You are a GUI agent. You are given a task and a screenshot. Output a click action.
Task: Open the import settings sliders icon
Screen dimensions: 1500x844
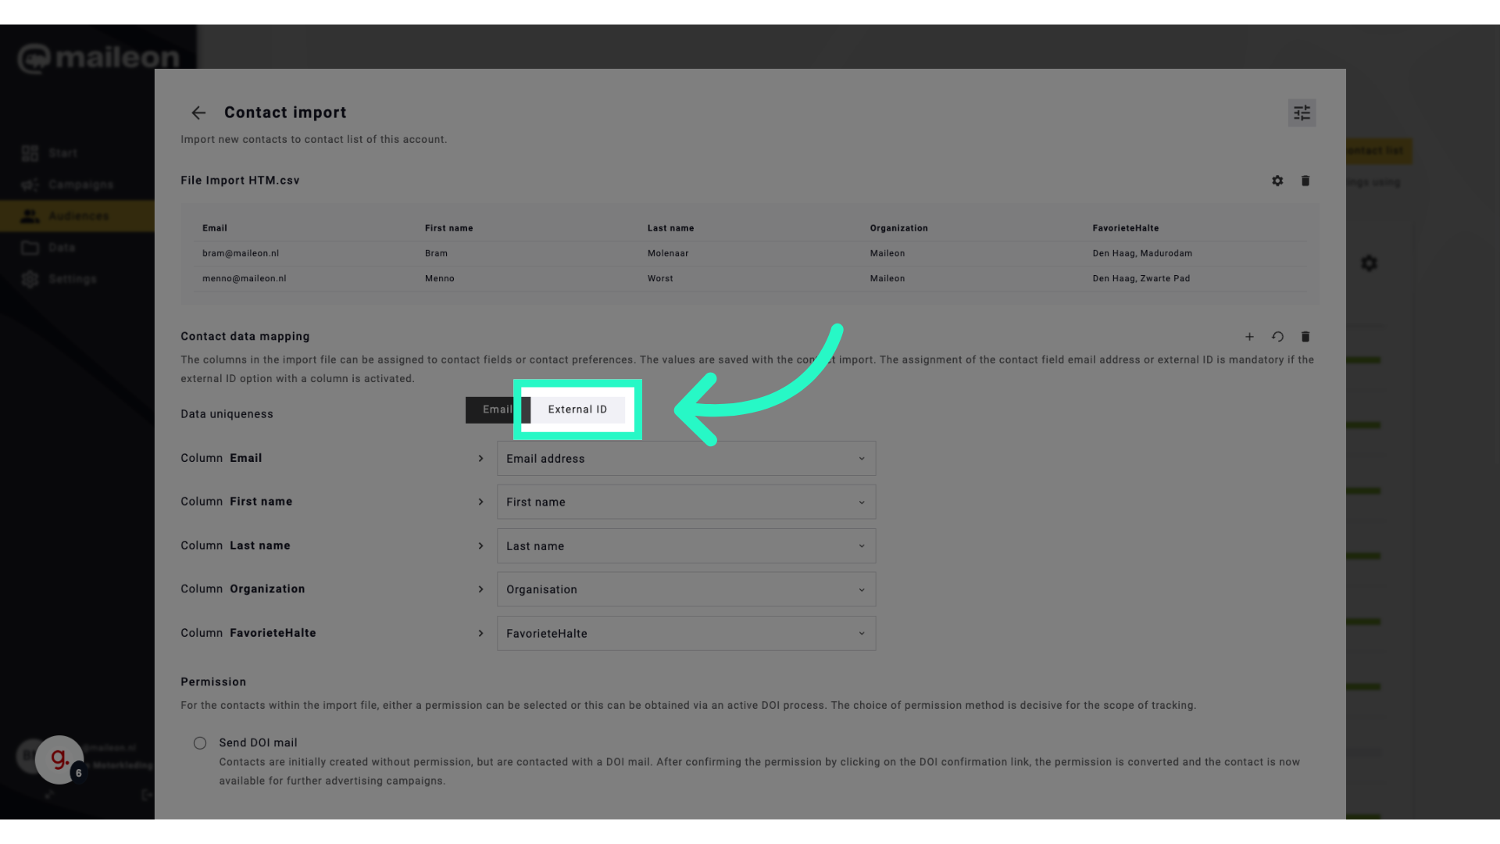tap(1302, 113)
